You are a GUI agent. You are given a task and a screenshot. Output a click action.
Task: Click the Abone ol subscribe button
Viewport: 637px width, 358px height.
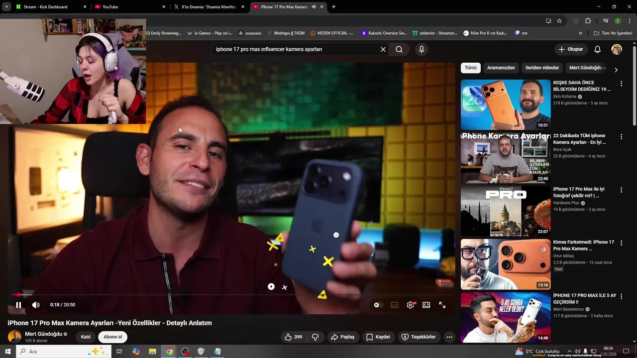point(112,337)
